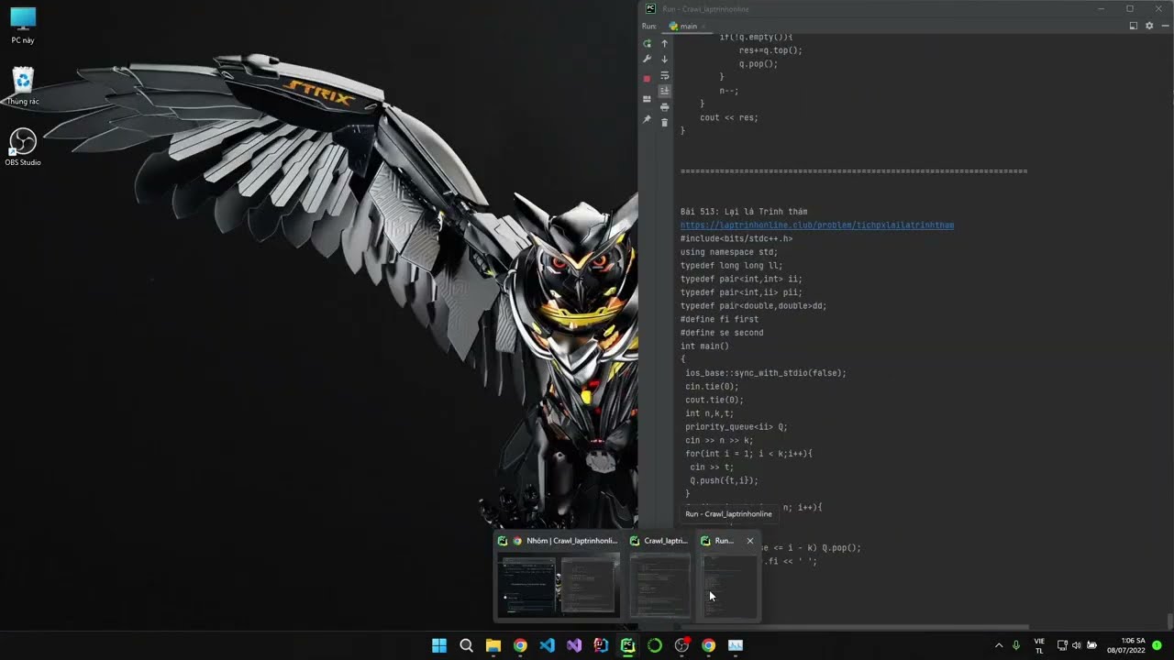This screenshot has height=660, width=1174.
Task: Click 'priority_queue<ii> Q;' line
Action: pyautogui.click(x=737, y=427)
